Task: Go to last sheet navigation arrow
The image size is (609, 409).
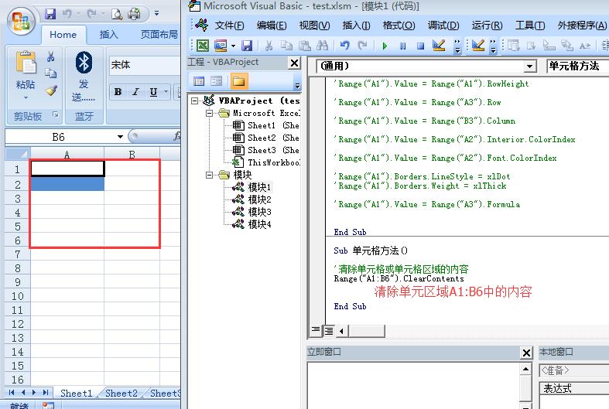Action: pyautogui.click(x=46, y=392)
